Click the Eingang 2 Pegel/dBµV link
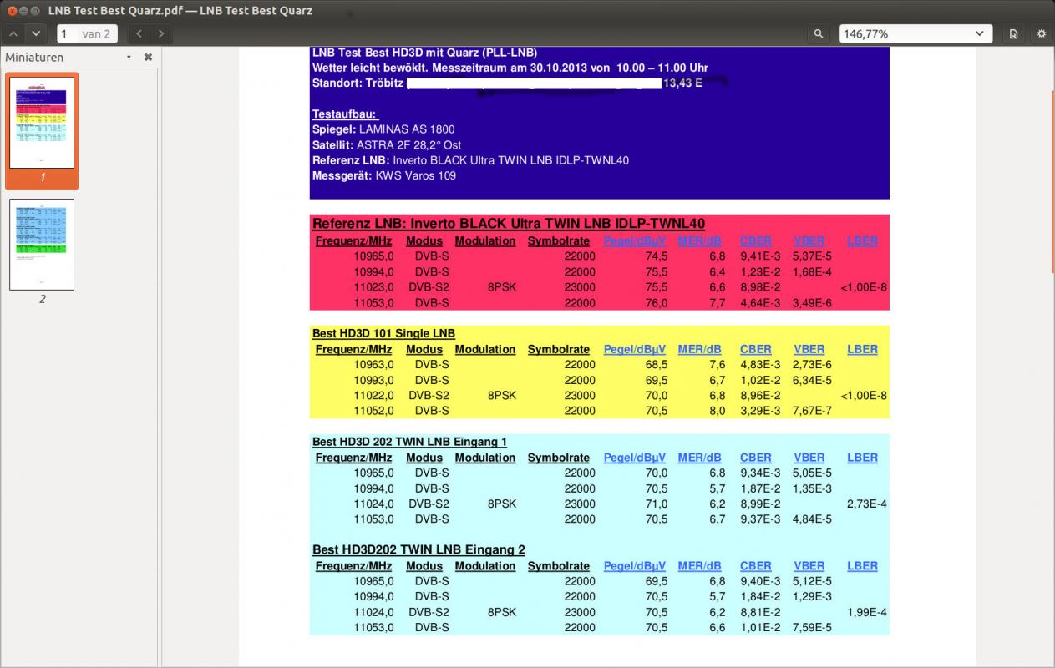This screenshot has width=1055, height=668. pos(634,566)
